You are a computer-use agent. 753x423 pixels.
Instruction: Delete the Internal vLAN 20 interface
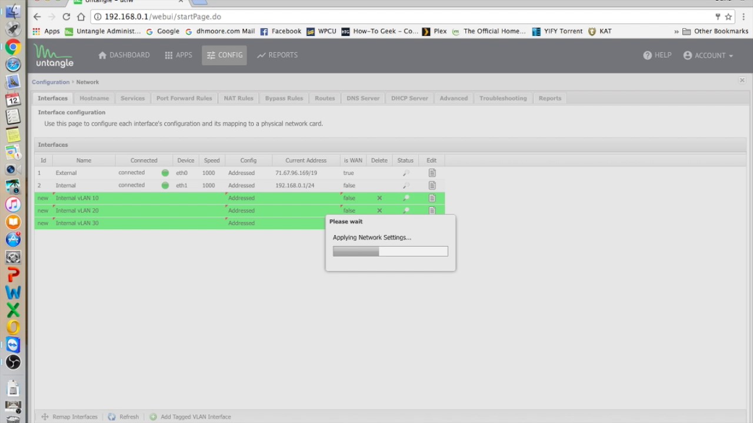pos(379,210)
